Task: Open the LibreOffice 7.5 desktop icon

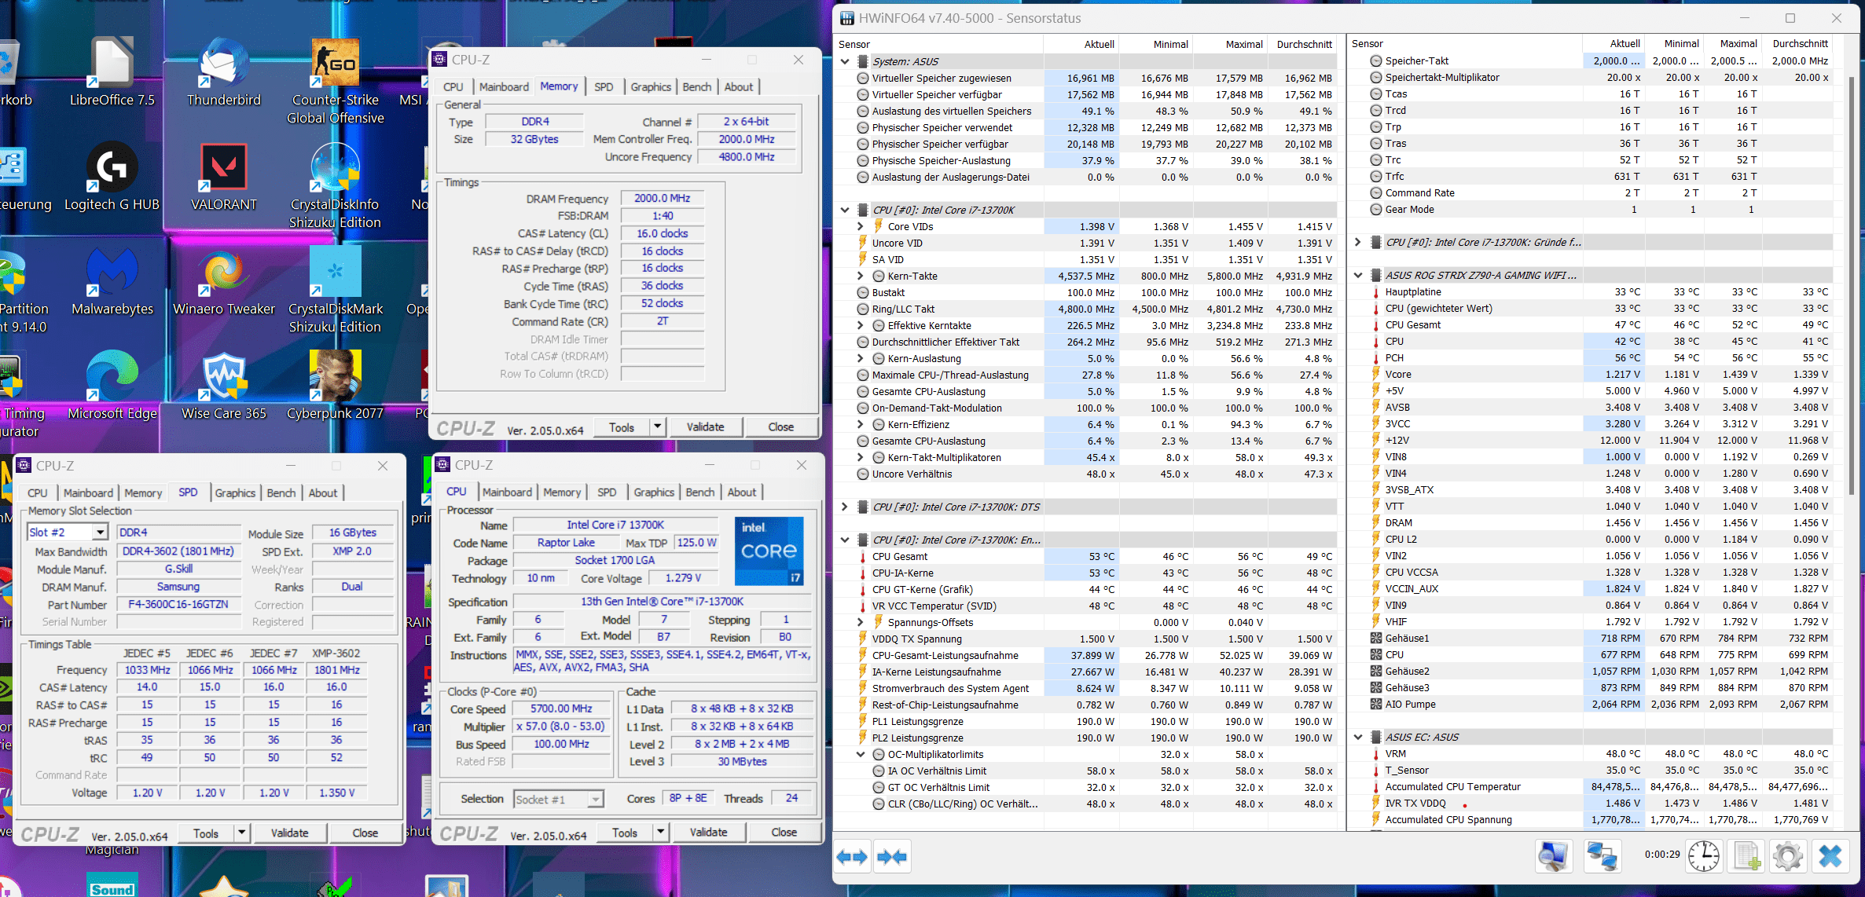Action: tap(112, 71)
